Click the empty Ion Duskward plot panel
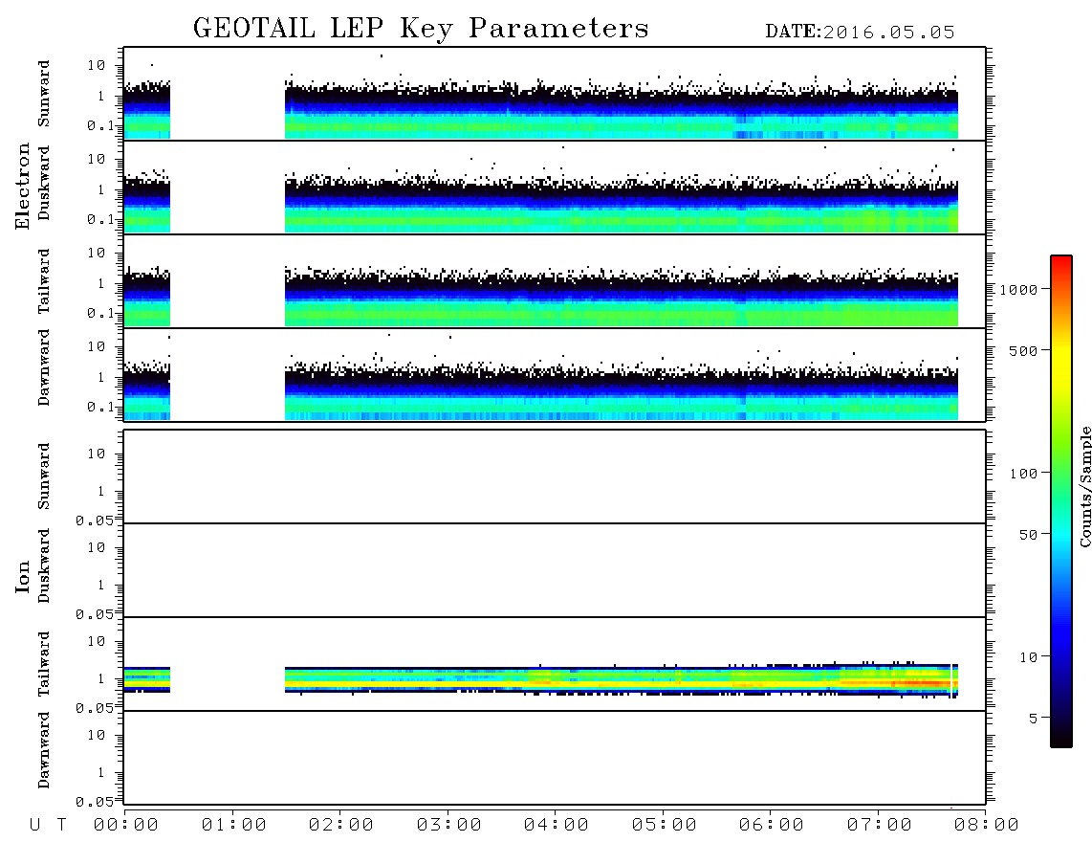 (x=555, y=570)
